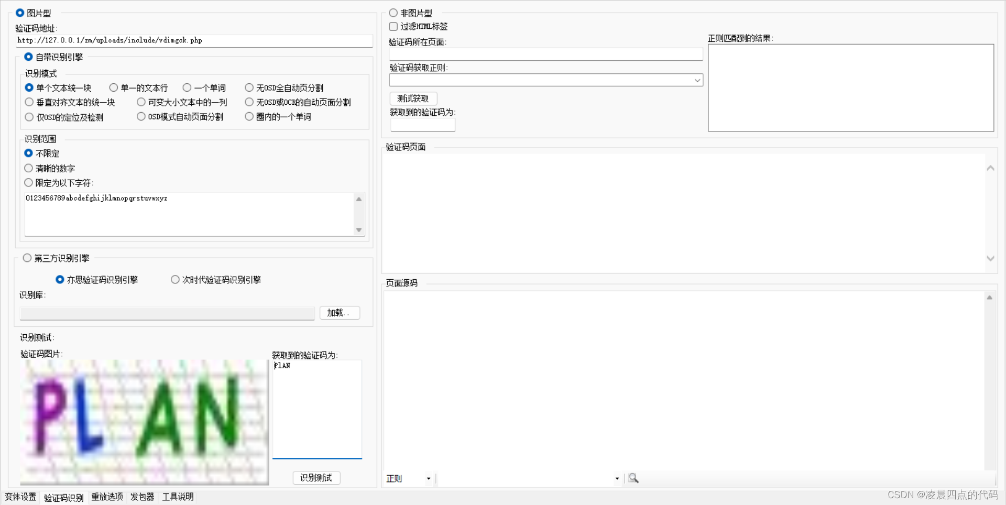Viewport: 1006px width, 505px height.
Task: Click the 验证码所在页面 input field
Action: tap(545, 54)
